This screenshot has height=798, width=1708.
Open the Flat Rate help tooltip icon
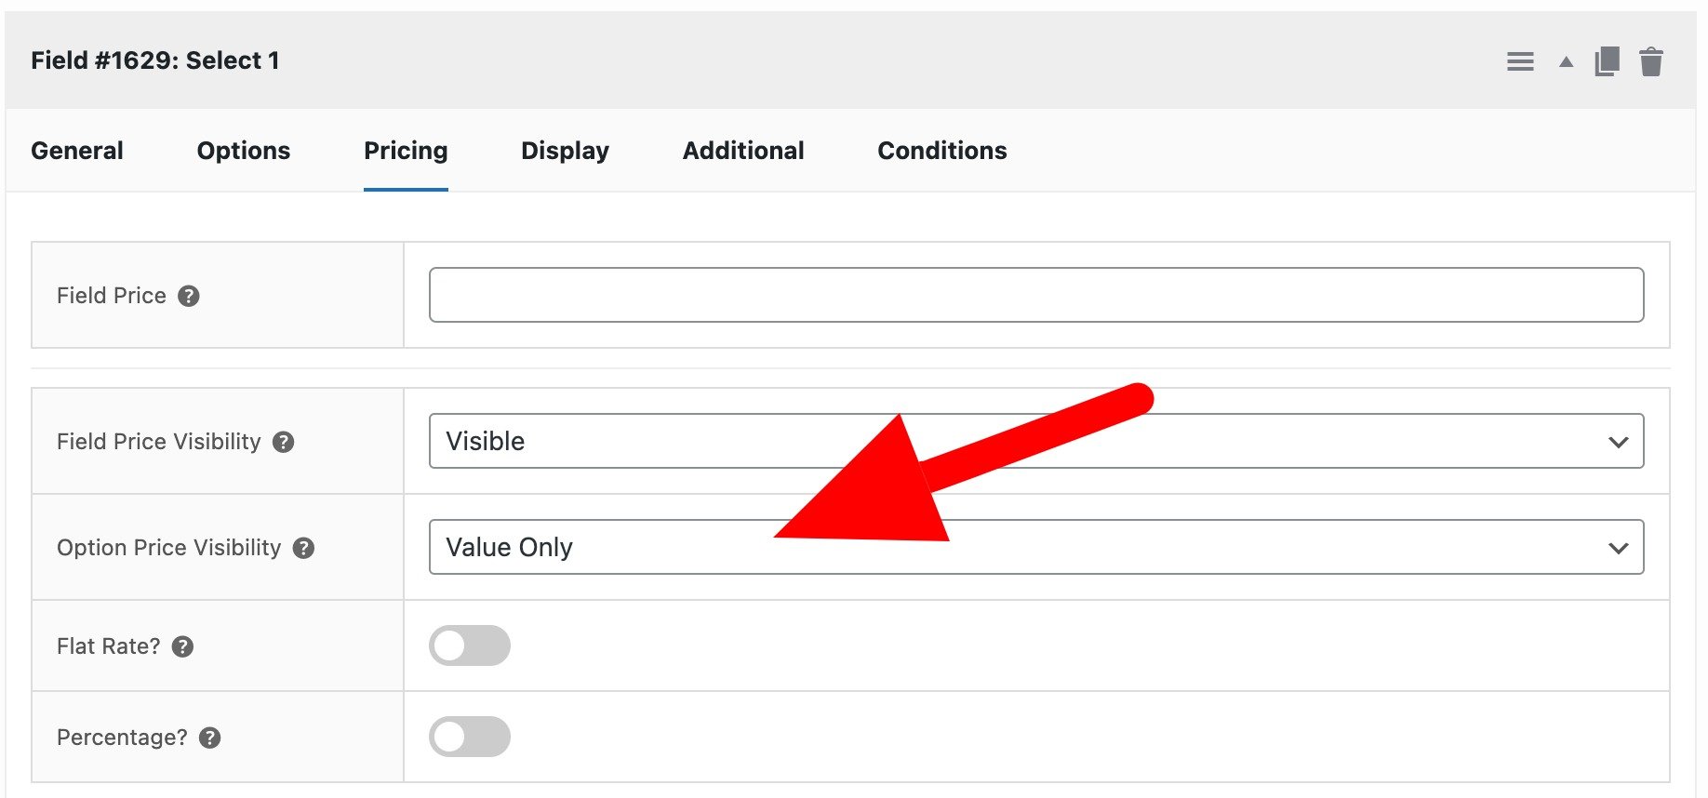pyautogui.click(x=183, y=647)
